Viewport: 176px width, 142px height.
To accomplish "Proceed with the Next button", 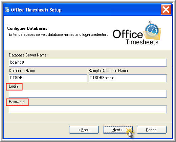I will pyautogui.click(x=118, y=130).
